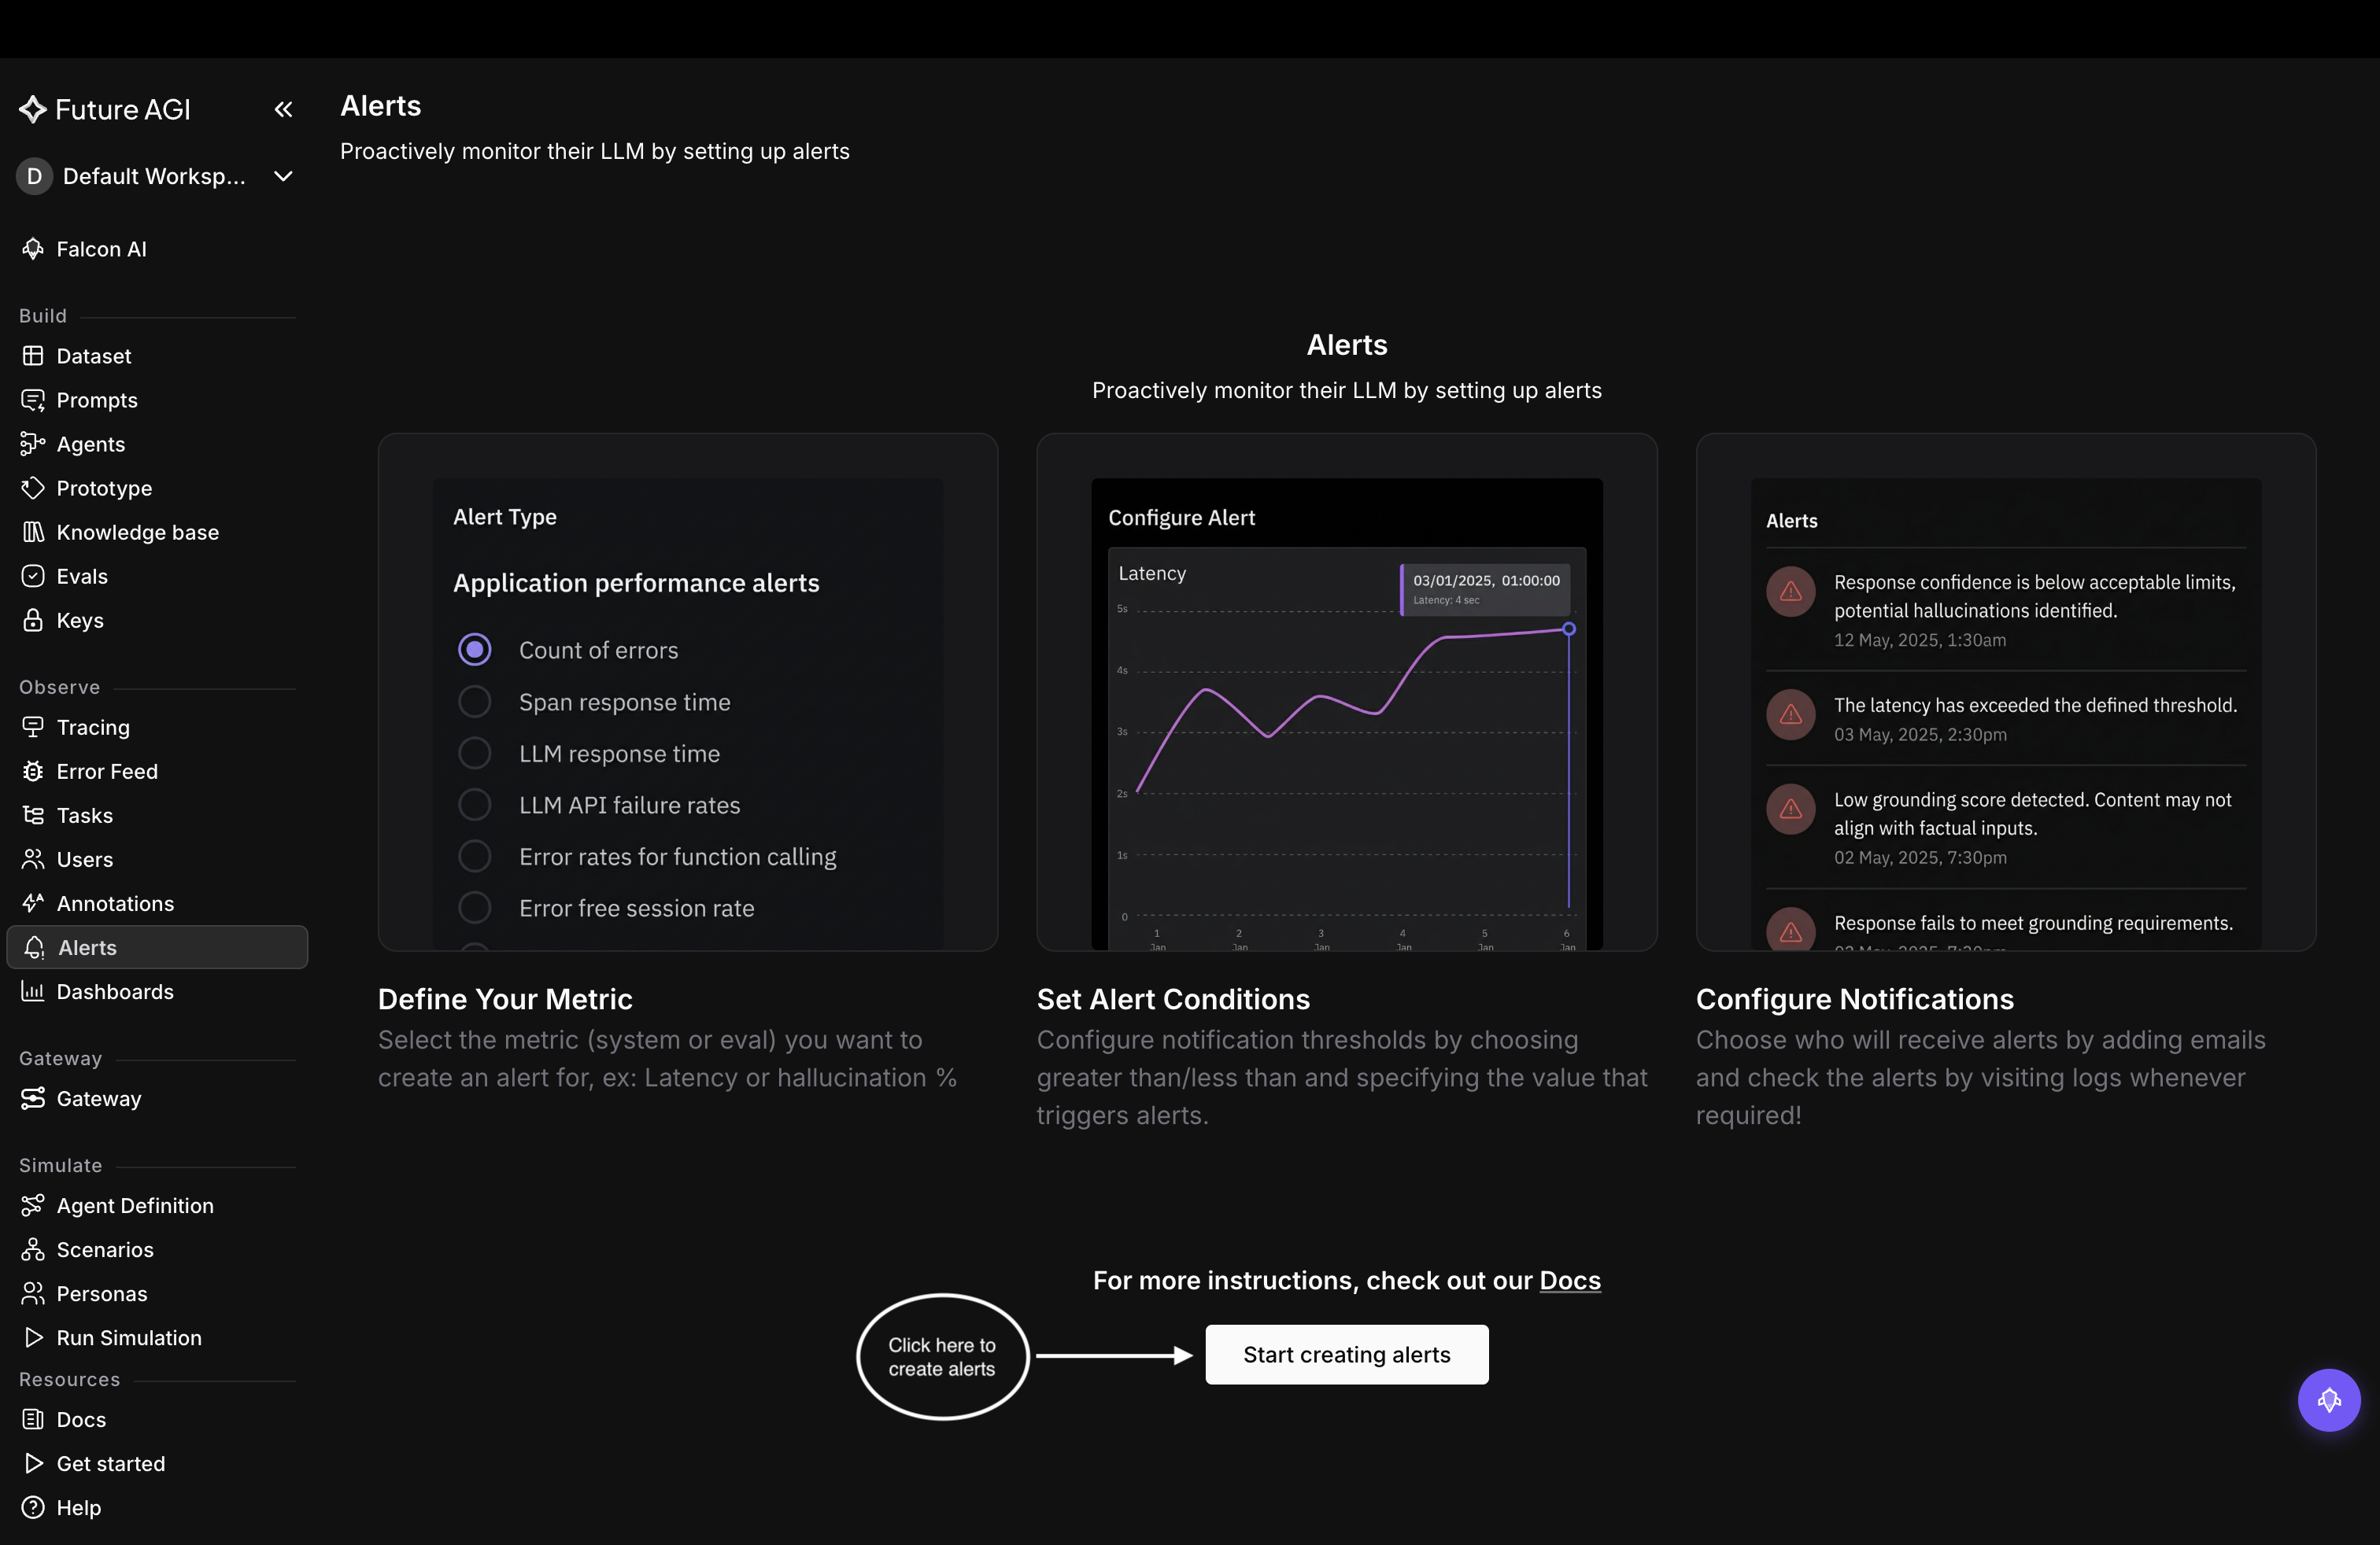
Task: Select Error rates for function calling radio
Action: point(474,855)
